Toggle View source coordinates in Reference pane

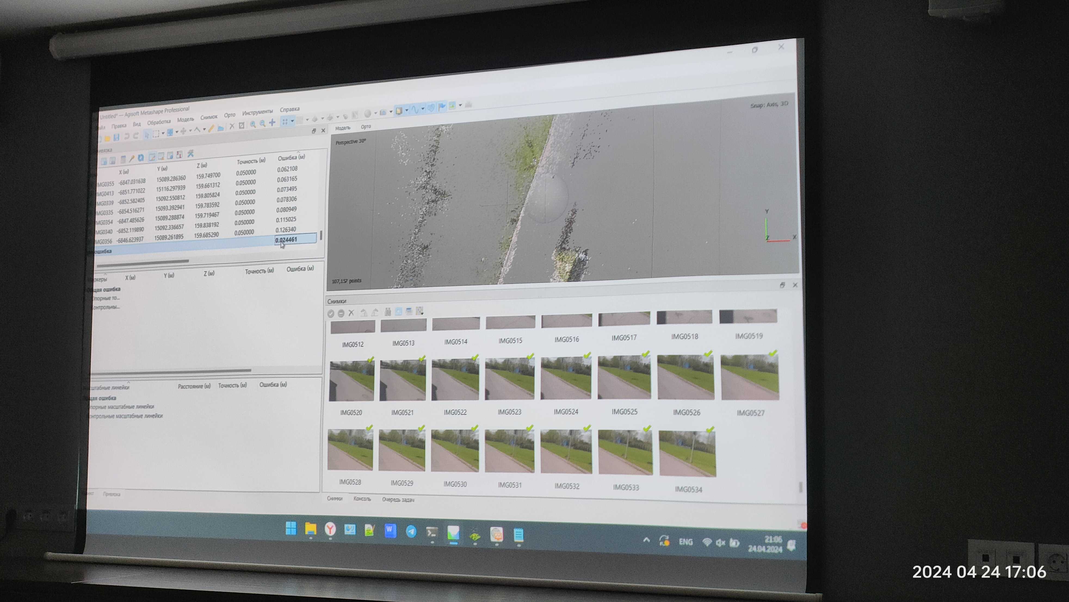[152, 158]
